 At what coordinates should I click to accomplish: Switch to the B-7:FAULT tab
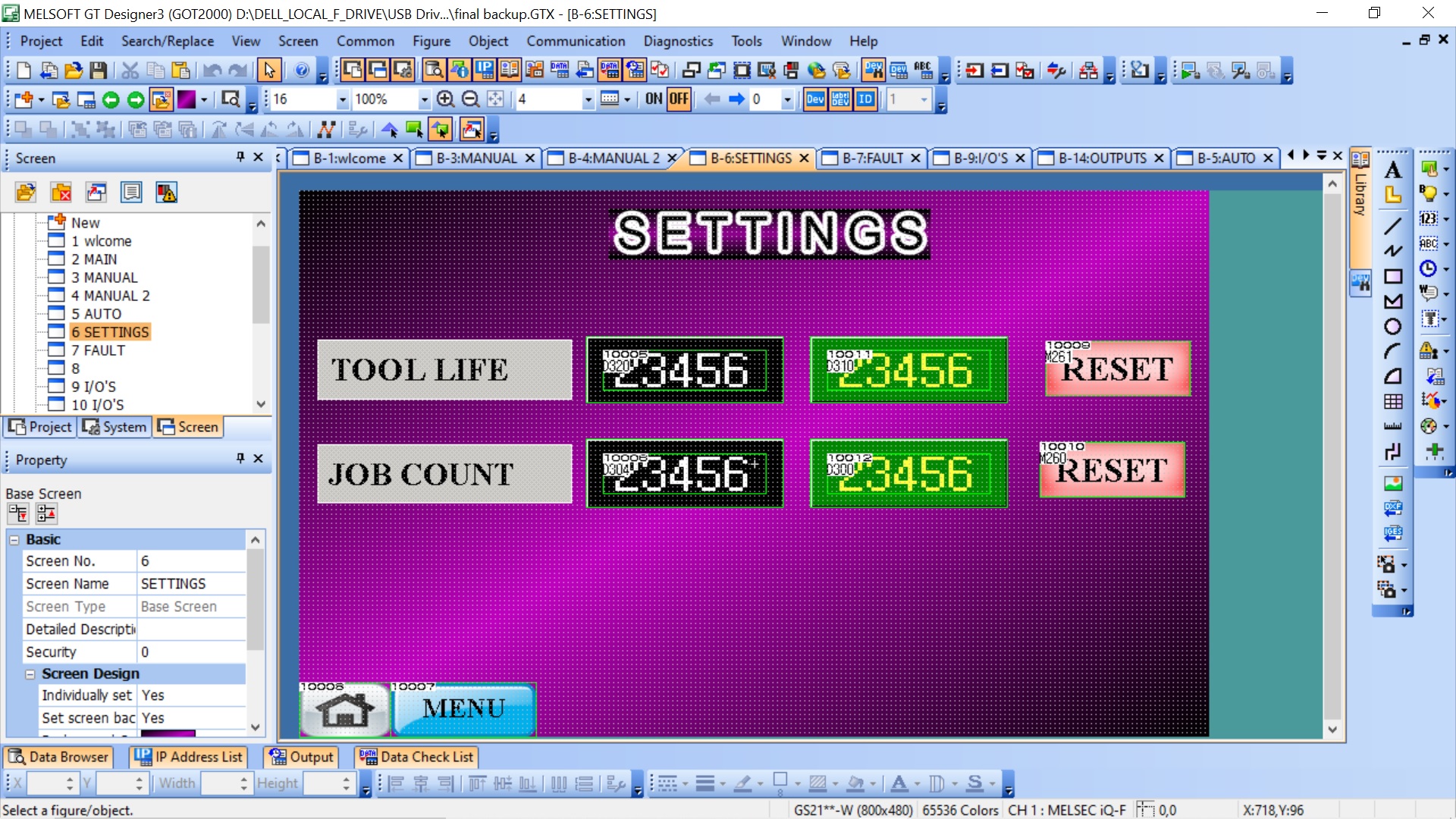(x=872, y=158)
